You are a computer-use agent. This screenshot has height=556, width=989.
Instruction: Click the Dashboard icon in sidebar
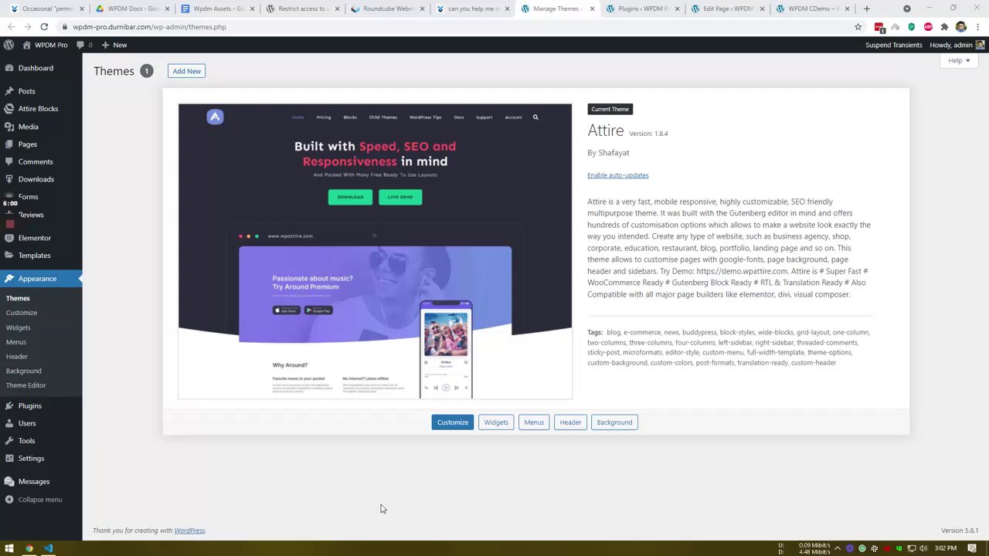pos(9,68)
